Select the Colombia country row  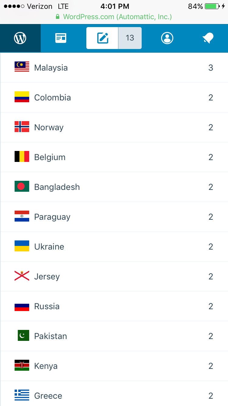tap(114, 97)
